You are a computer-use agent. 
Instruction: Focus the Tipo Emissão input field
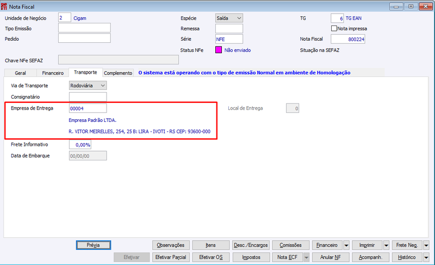(84, 28)
